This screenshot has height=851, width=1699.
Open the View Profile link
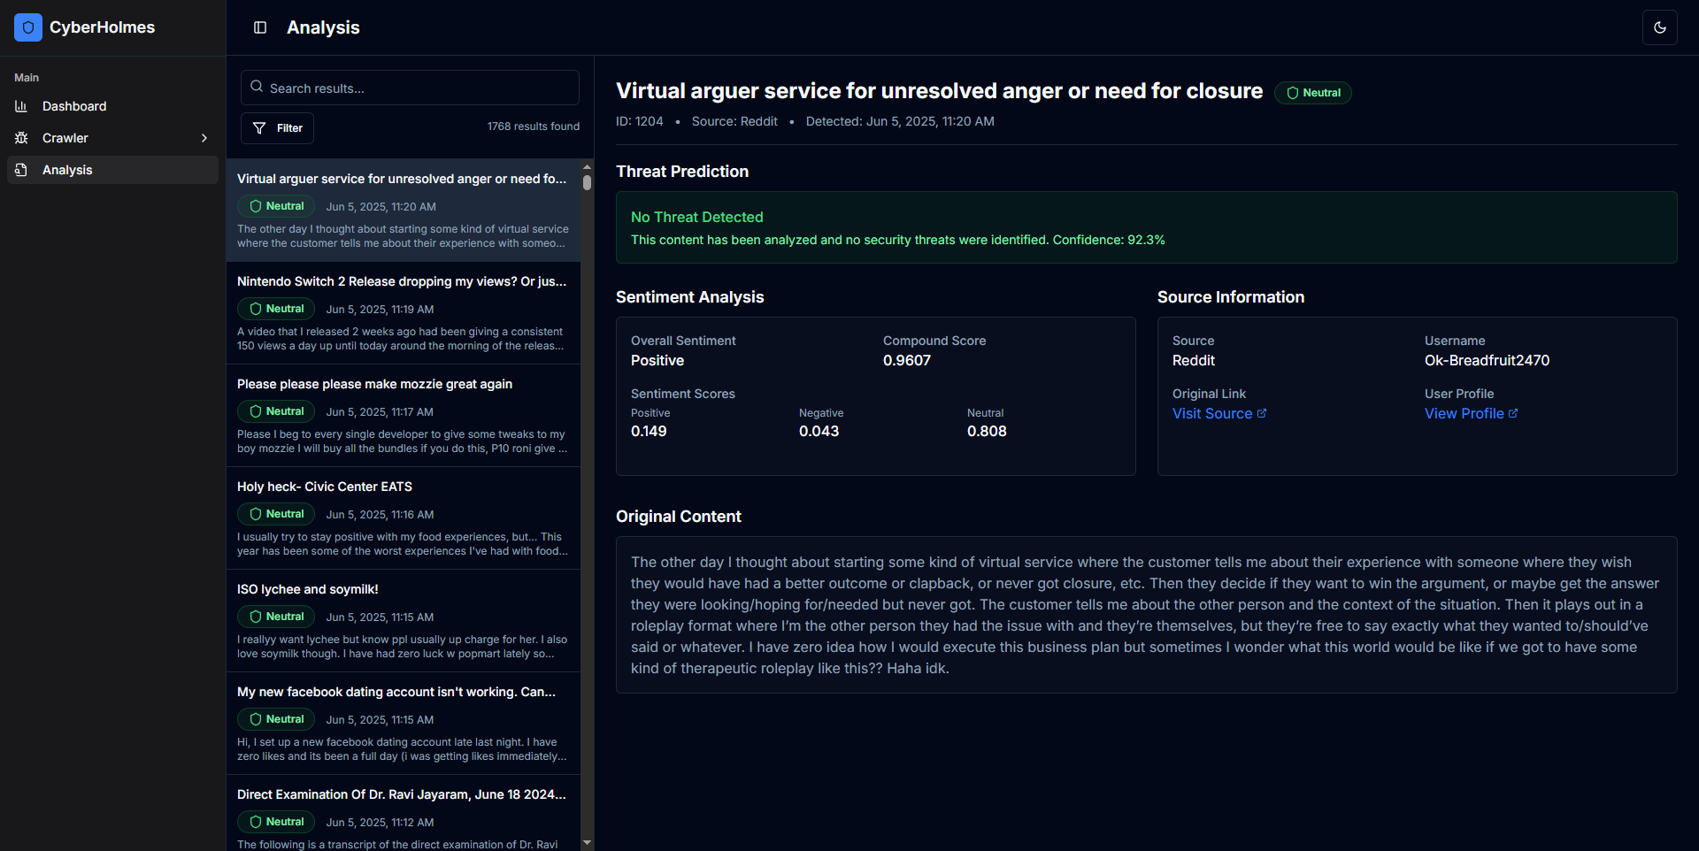click(x=1471, y=413)
